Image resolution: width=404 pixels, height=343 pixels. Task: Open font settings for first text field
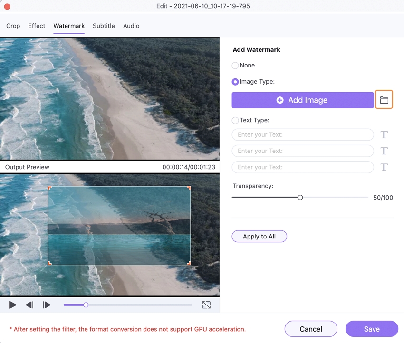click(x=384, y=135)
